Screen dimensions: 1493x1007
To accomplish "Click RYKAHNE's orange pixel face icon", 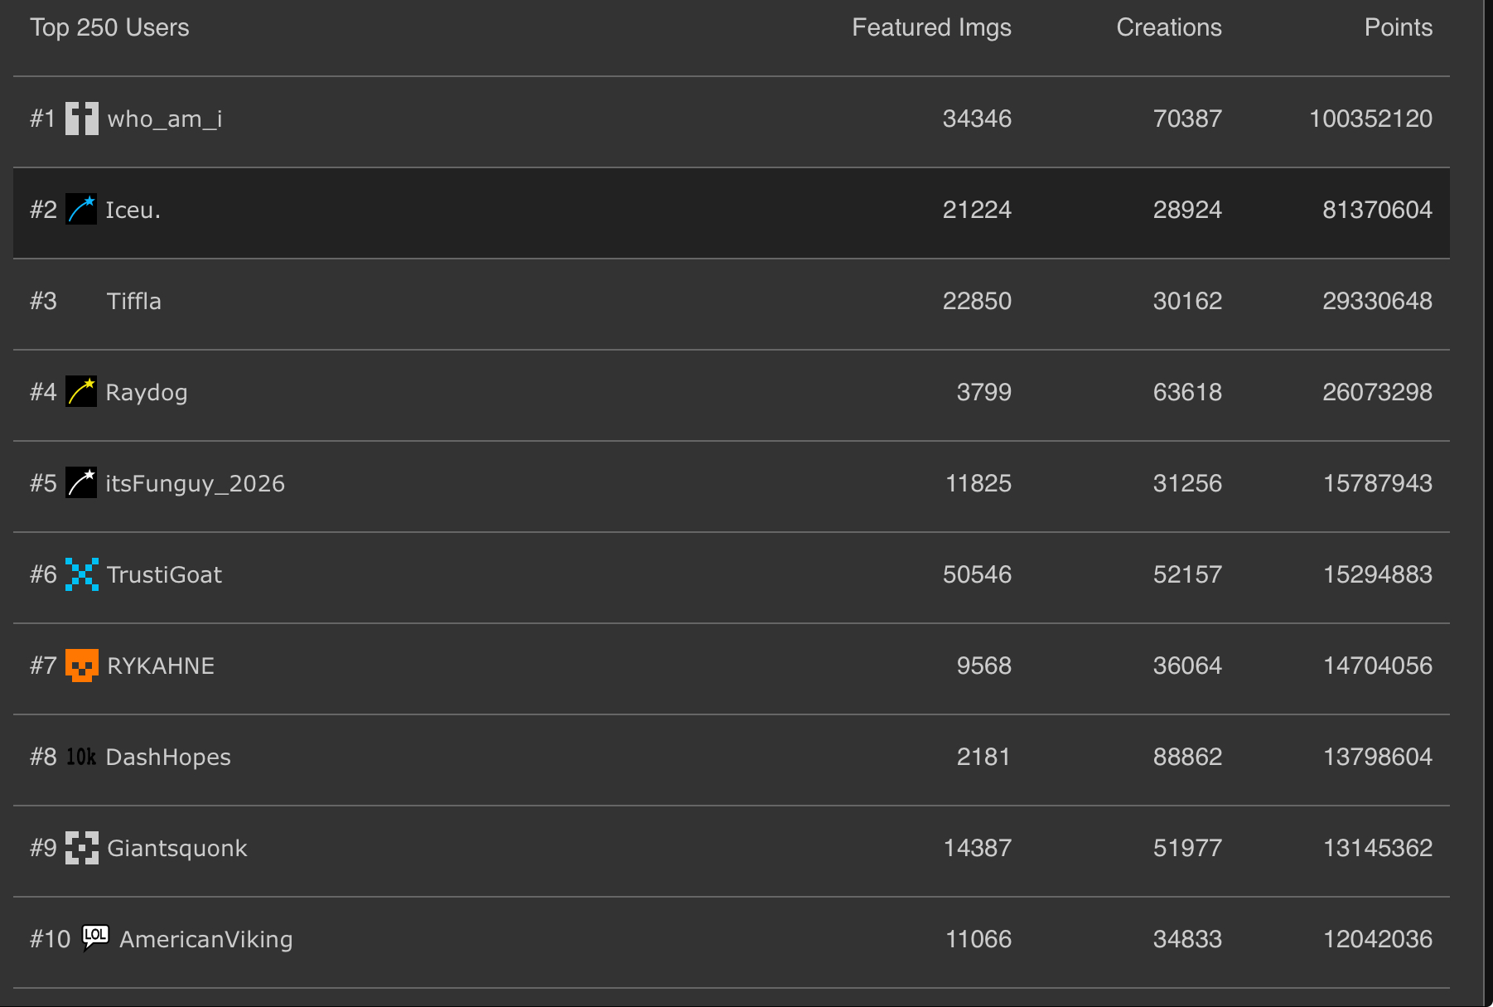I will tap(81, 666).
